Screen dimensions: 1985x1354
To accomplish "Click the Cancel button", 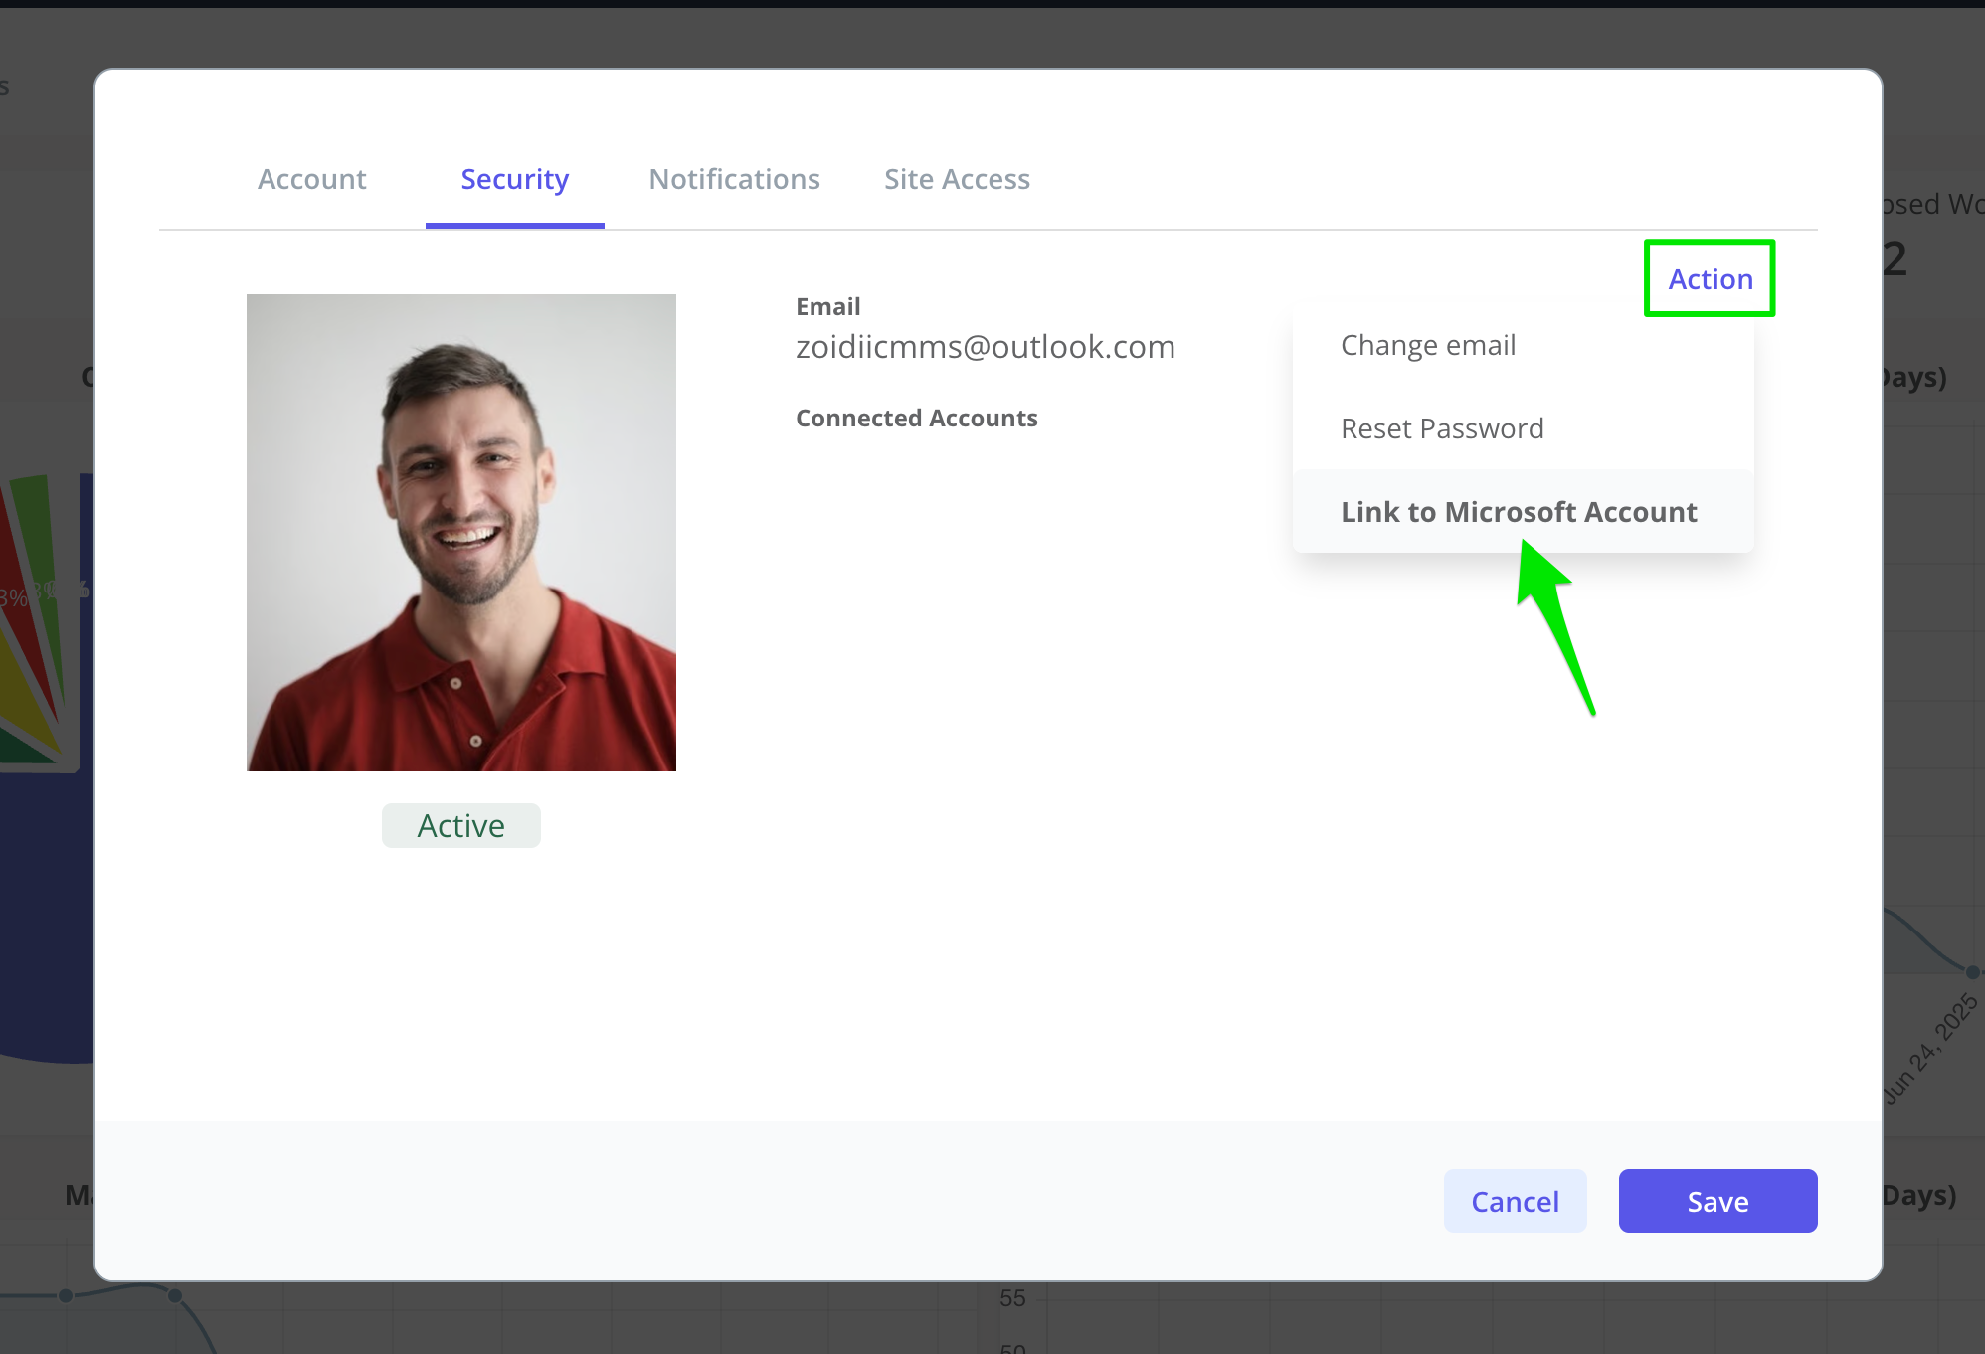I will (1515, 1201).
